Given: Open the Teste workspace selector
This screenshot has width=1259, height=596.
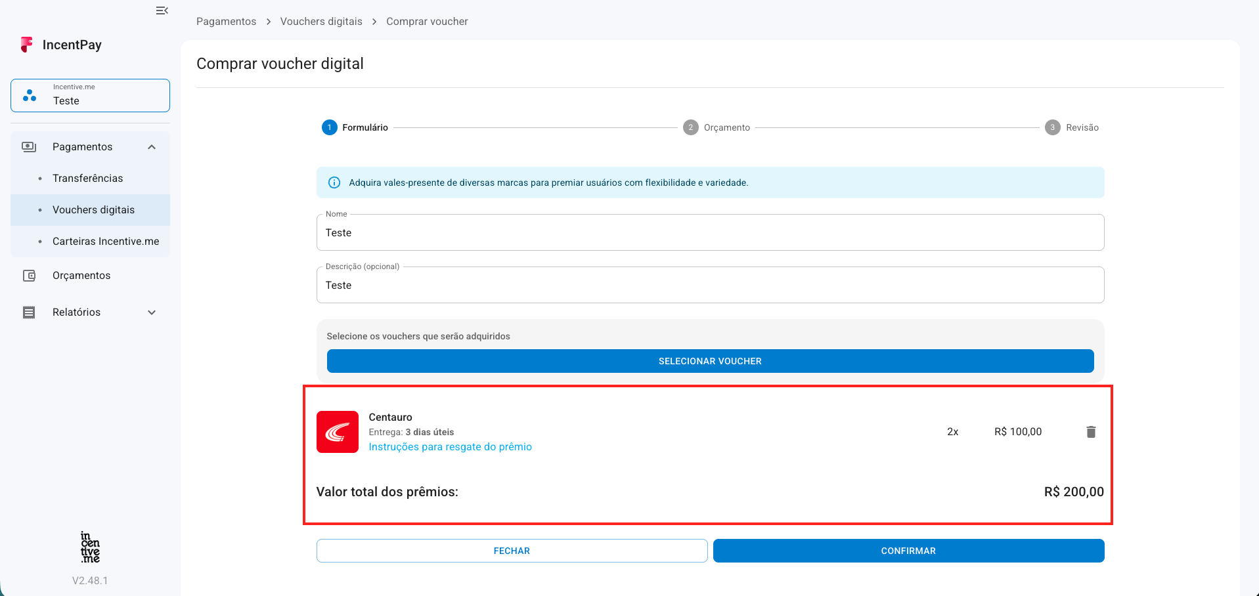Looking at the screenshot, I should tap(90, 96).
